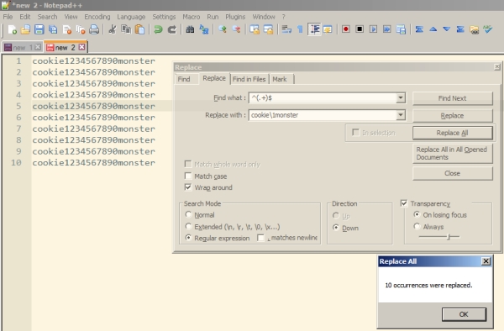
Task: Click the Replace All button
Action: (452, 133)
